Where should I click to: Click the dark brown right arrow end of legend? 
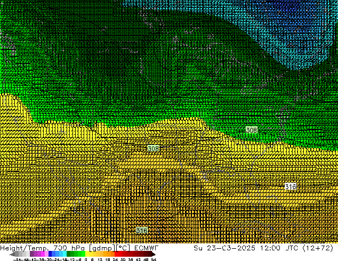tap(154, 254)
